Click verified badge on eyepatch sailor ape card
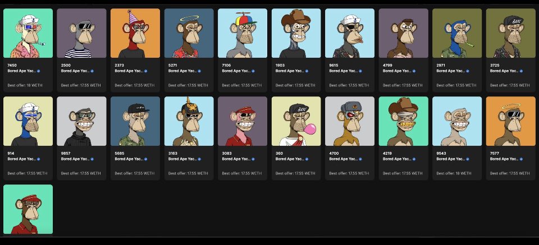Viewport: 539px width, 245px height. coord(360,71)
